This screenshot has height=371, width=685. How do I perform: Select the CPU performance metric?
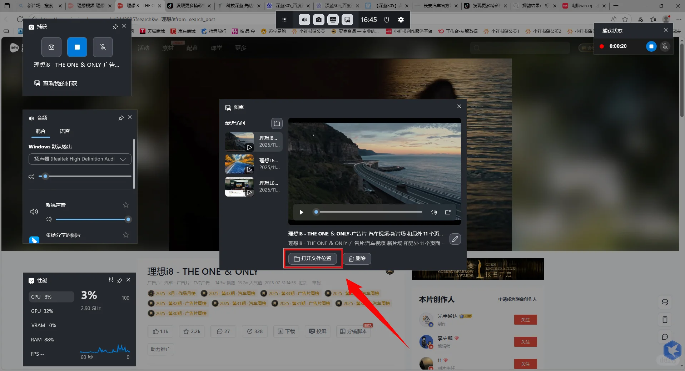pos(51,297)
